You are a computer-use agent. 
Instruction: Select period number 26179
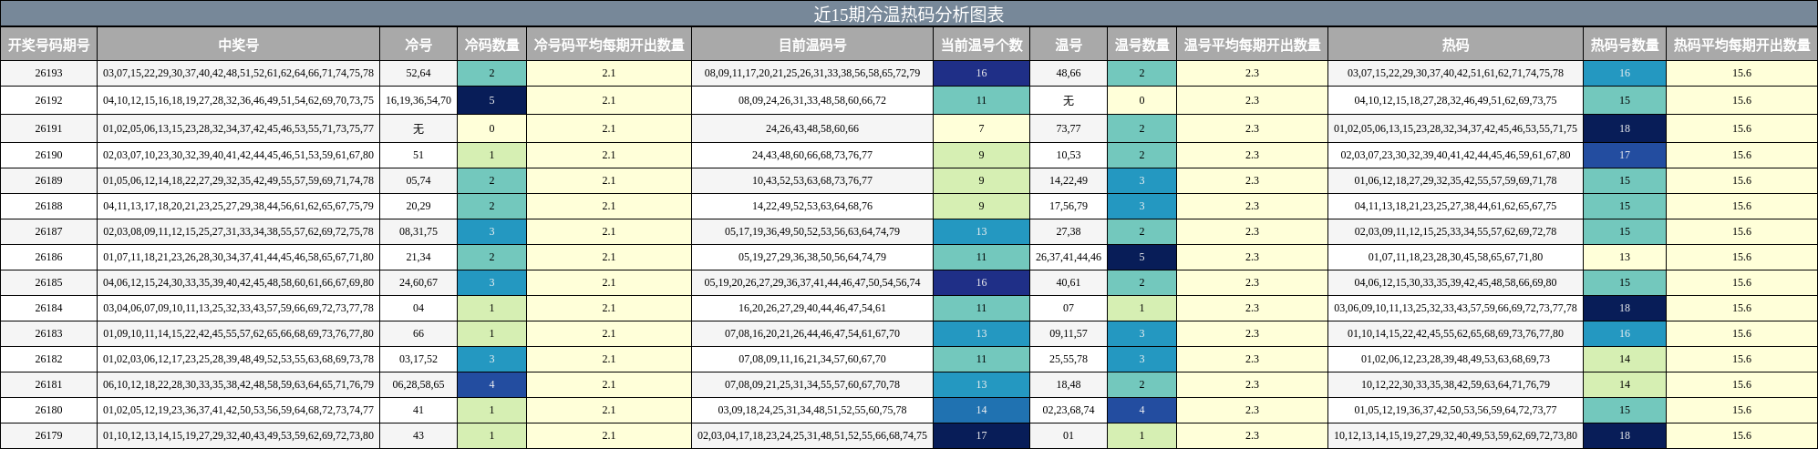point(48,435)
